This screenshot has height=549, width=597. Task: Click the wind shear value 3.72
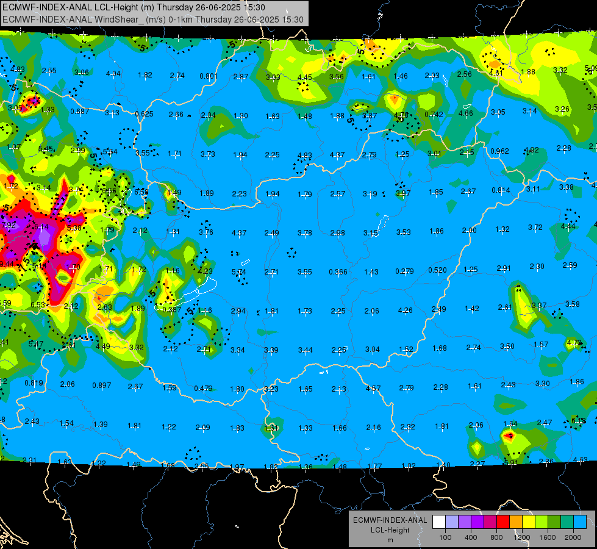coord(535,228)
